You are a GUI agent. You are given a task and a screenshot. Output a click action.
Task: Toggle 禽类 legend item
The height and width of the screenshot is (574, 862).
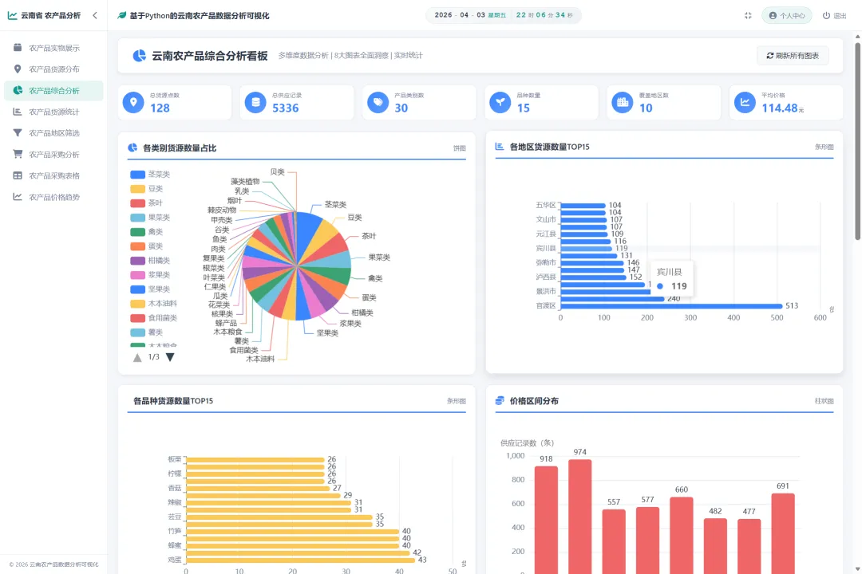(146, 232)
